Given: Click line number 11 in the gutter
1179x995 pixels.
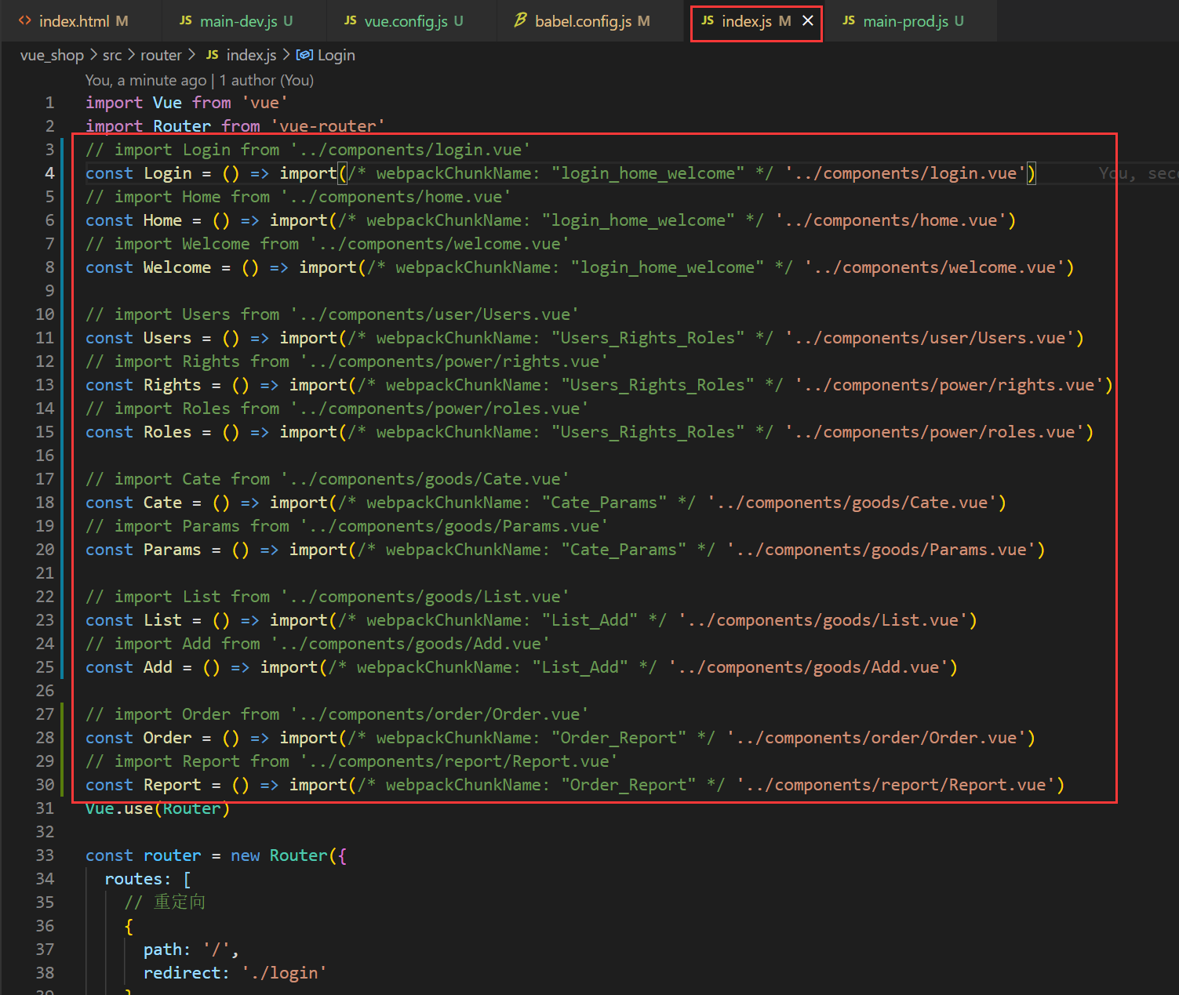Looking at the screenshot, I should (45, 338).
